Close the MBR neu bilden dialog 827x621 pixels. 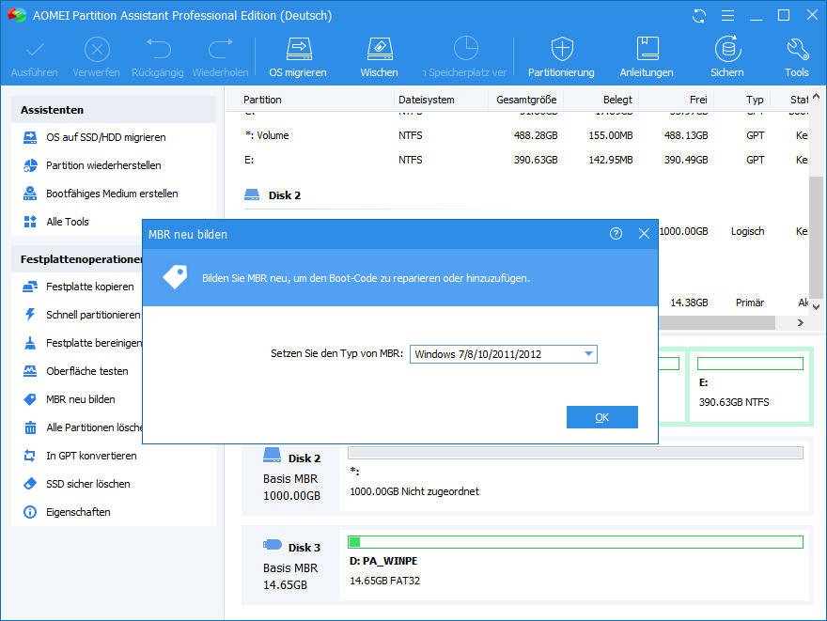coord(644,234)
